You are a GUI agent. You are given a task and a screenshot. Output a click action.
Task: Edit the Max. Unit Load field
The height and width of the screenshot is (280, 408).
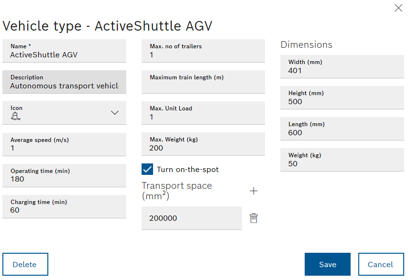pyautogui.click(x=203, y=117)
